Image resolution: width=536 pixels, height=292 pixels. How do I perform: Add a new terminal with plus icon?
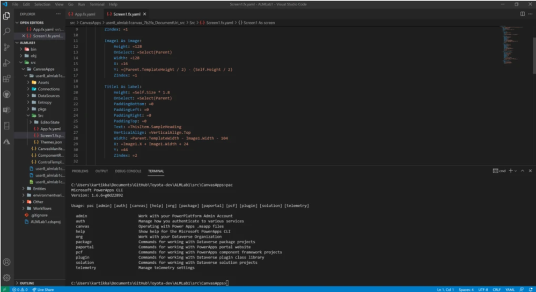tap(510, 171)
